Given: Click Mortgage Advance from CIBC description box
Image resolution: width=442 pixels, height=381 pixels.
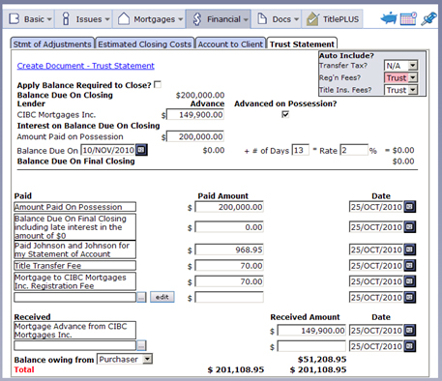Looking at the screenshot, I should (74, 330).
